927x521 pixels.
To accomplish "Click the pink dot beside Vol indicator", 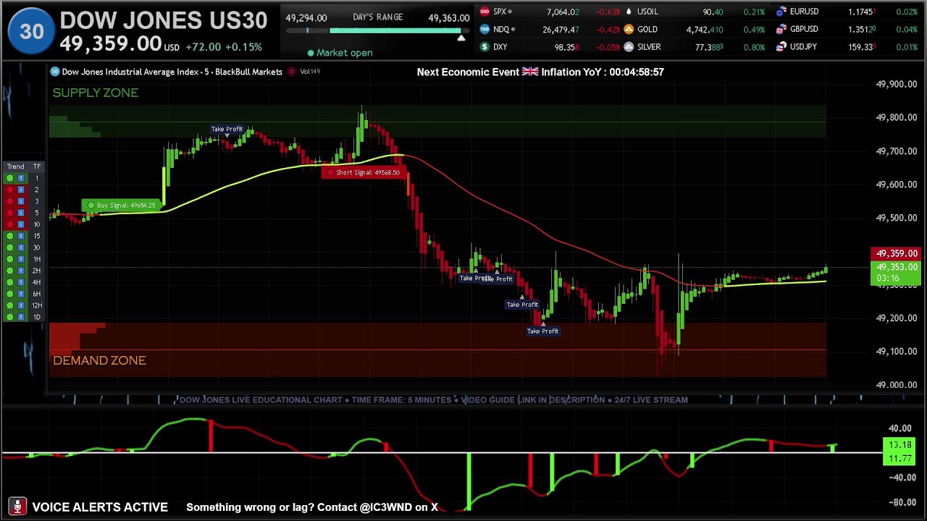I will pos(292,72).
